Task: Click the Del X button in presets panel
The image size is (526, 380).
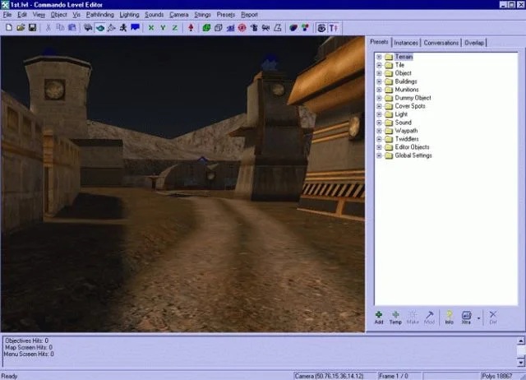Action: 493,317
